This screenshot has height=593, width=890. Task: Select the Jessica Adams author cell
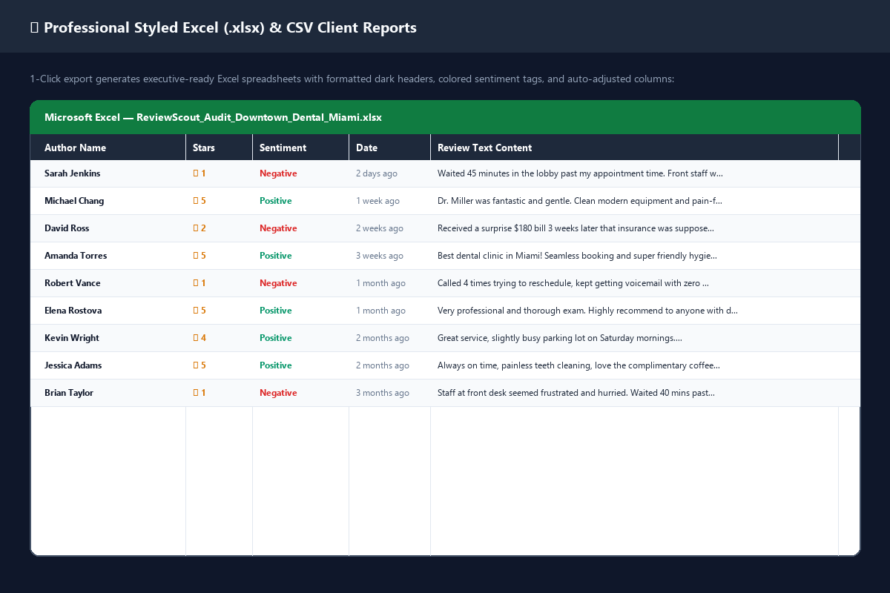(x=108, y=365)
